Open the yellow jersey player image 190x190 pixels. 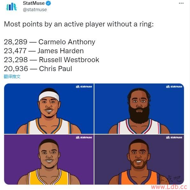pyautogui.click(x=49, y=160)
